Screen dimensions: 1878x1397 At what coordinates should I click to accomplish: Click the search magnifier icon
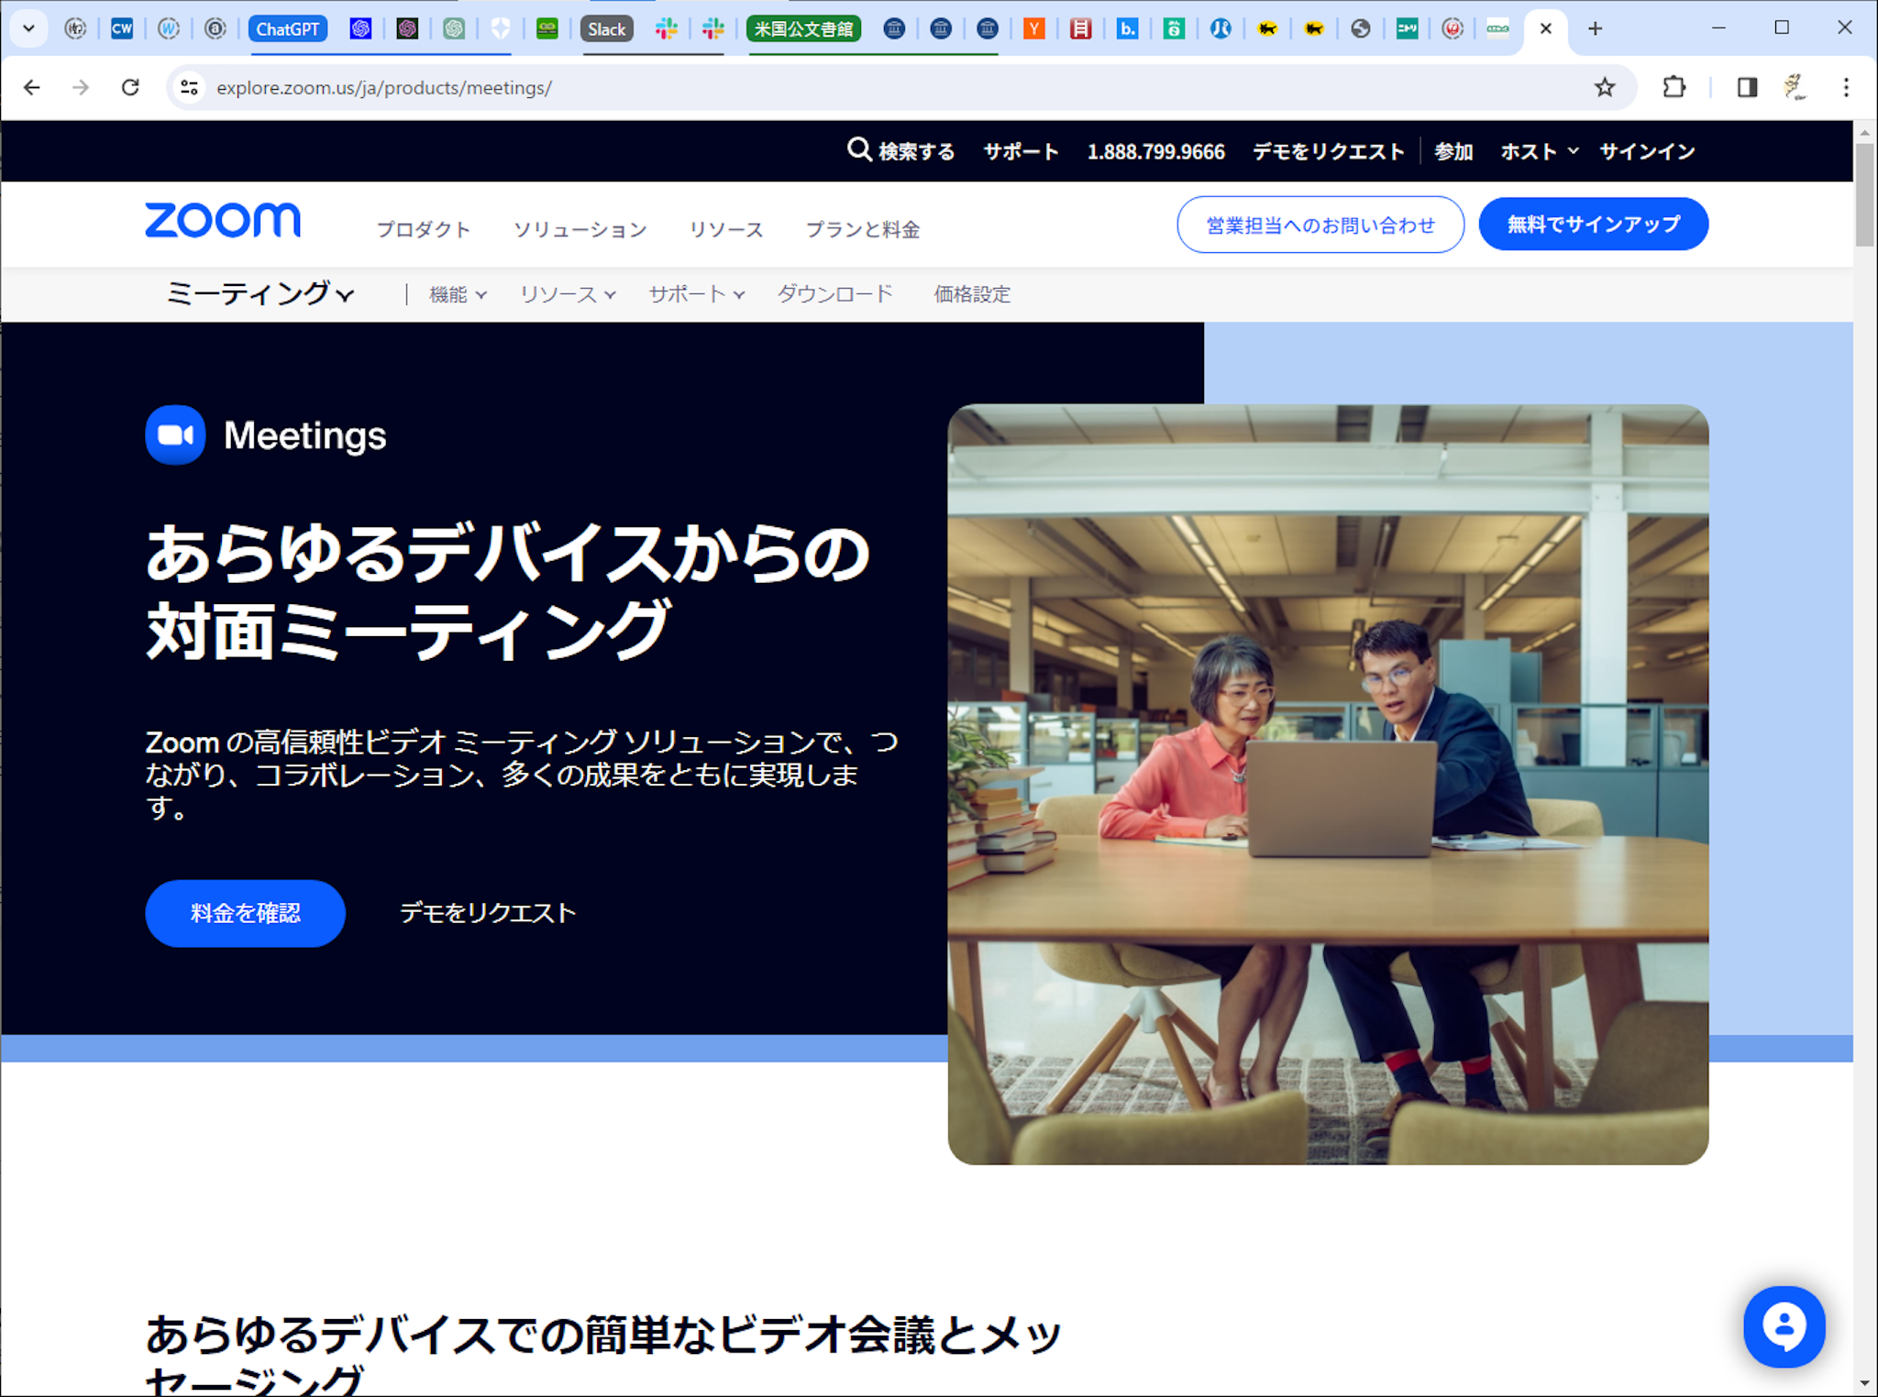pos(858,149)
